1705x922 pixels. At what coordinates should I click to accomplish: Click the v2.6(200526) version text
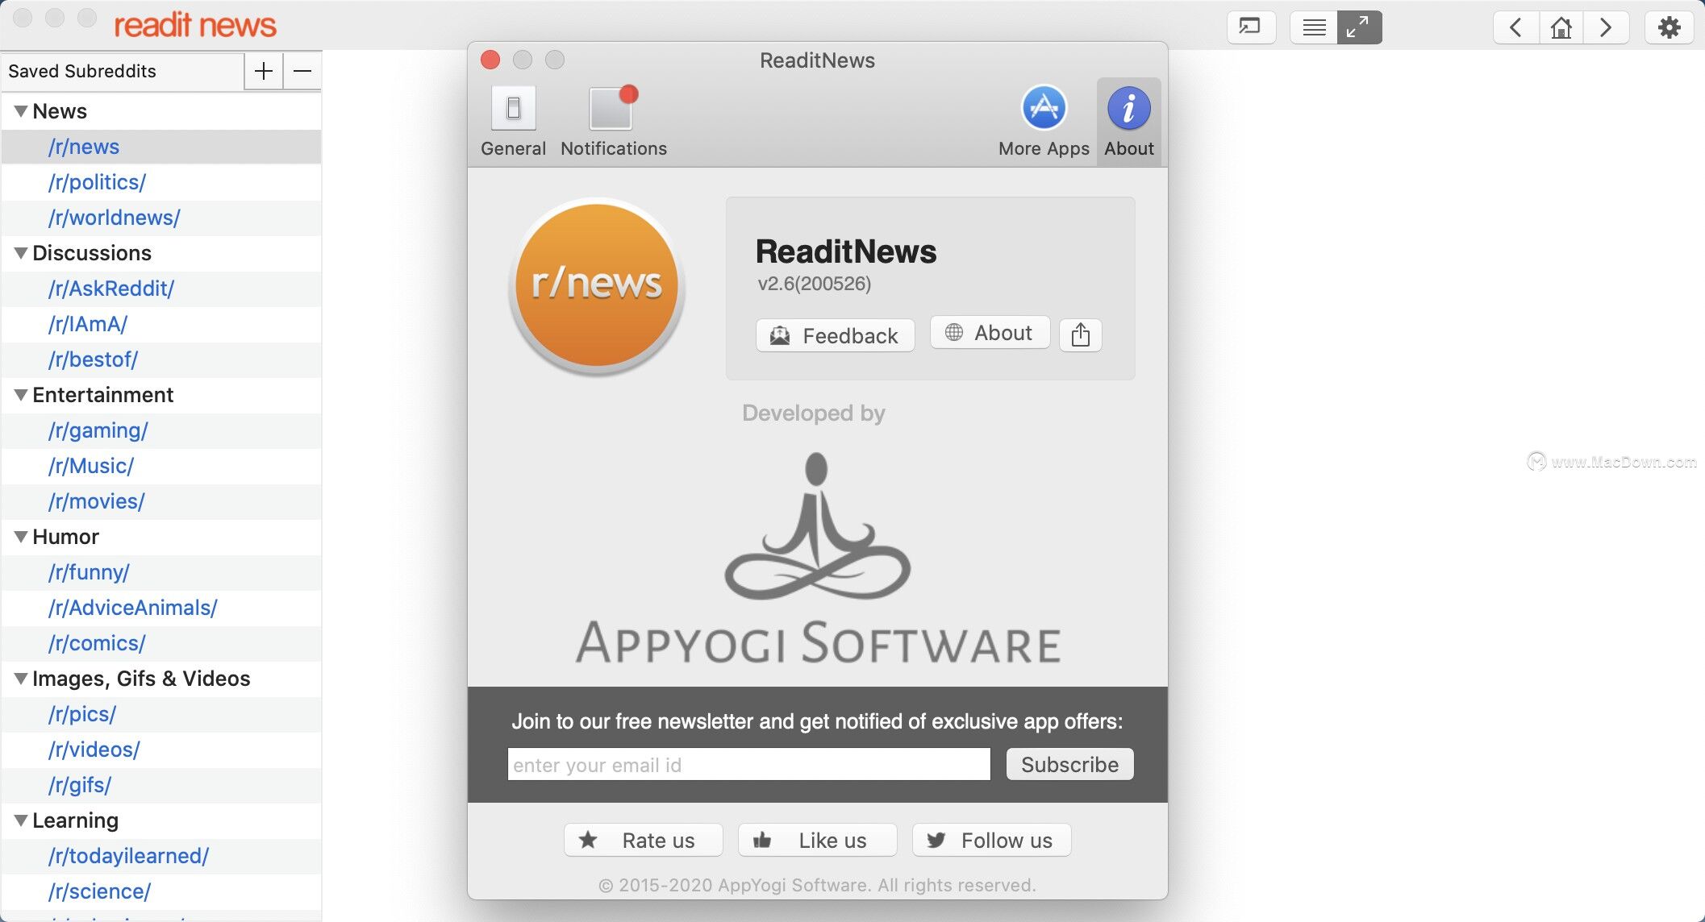(814, 284)
